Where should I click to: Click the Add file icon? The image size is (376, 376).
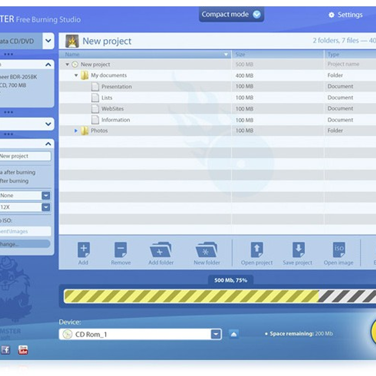(x=83, y=250)
